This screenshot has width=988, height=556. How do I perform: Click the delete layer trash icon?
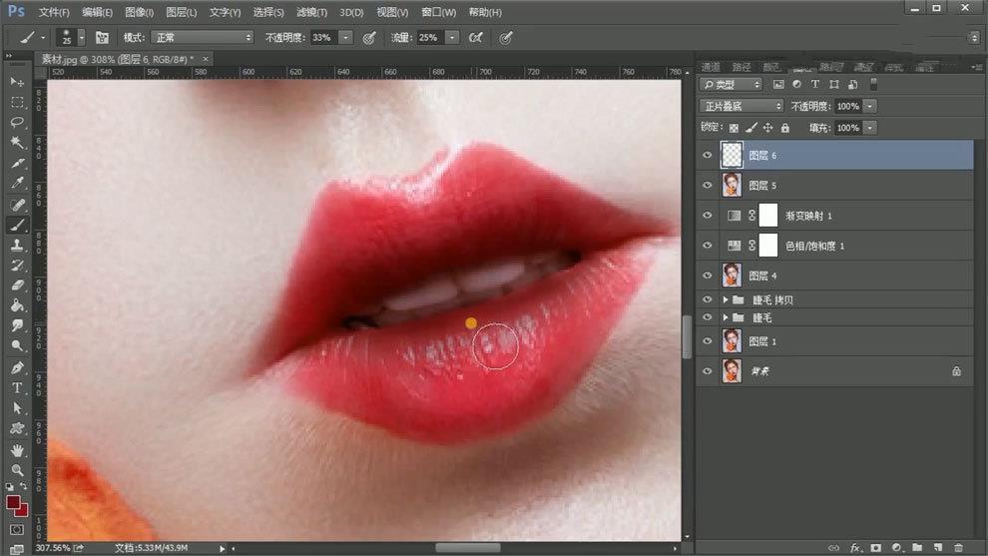958,547
